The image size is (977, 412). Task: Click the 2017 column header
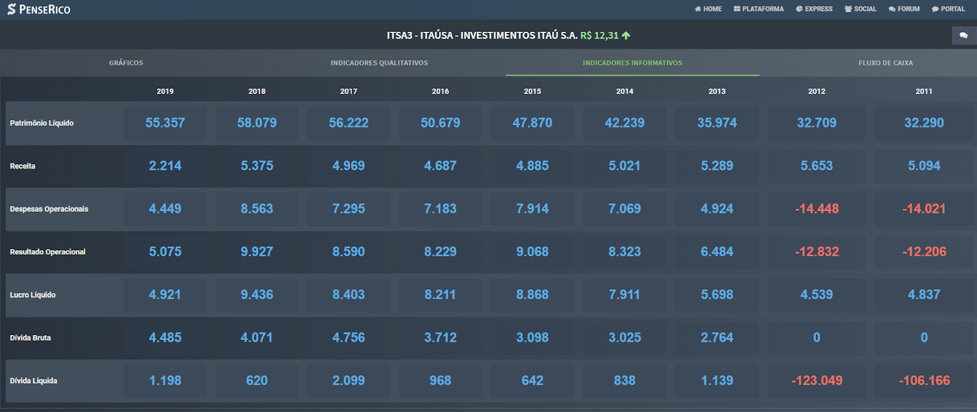click(349, 92)
